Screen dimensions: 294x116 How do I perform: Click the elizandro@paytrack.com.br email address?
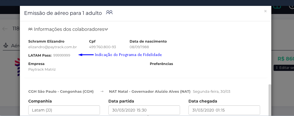tap(53, 47)
